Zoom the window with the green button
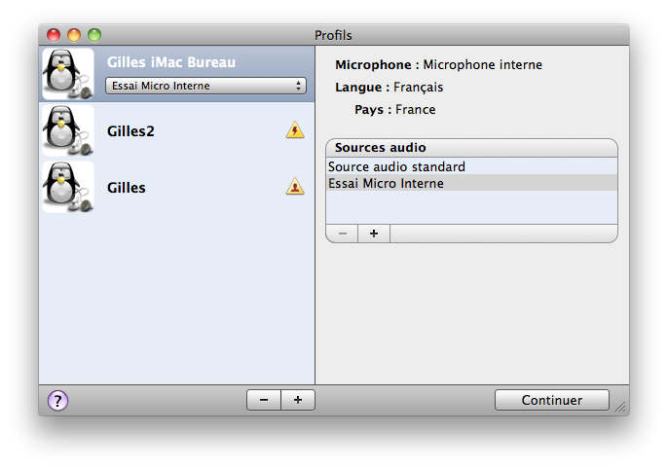The height and width of the screenshot is (469, 668). (x=94, y=35)
